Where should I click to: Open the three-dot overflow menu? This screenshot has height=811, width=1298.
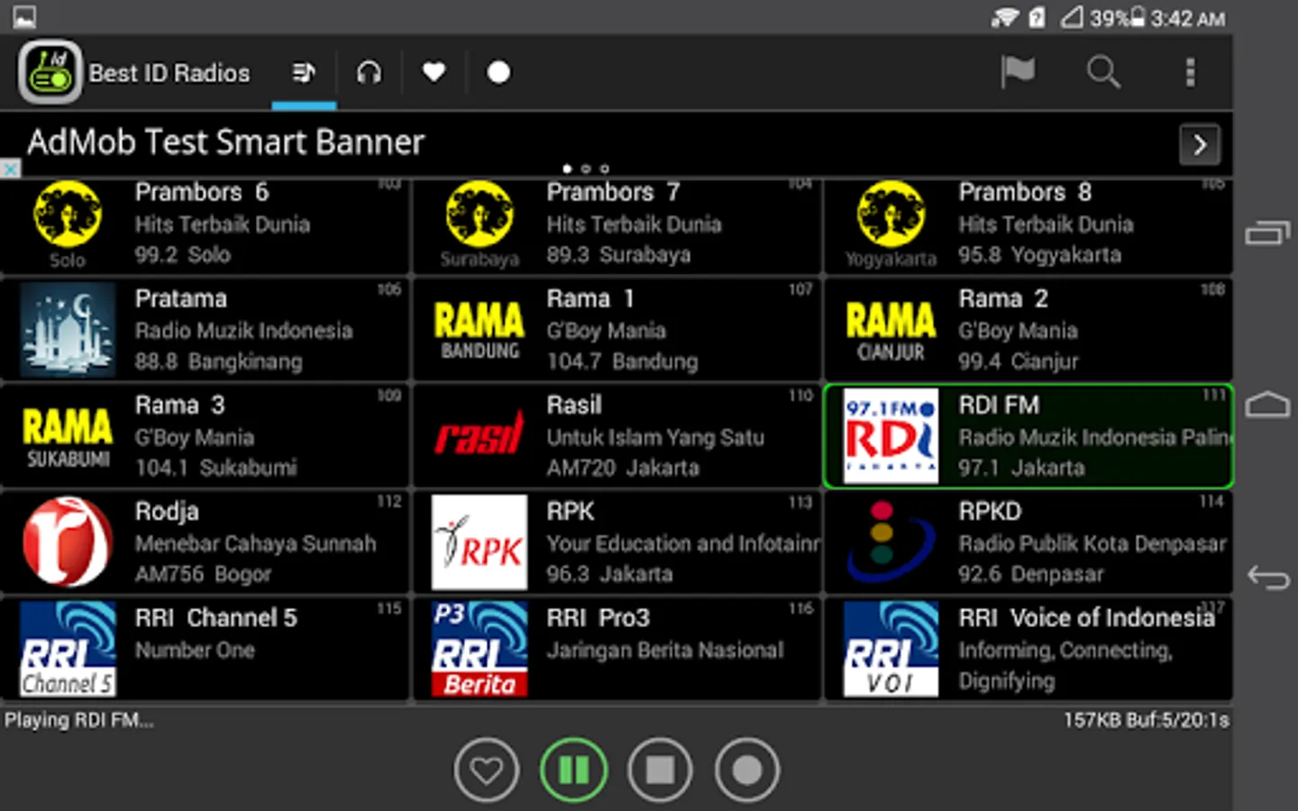click(1190, 72)
